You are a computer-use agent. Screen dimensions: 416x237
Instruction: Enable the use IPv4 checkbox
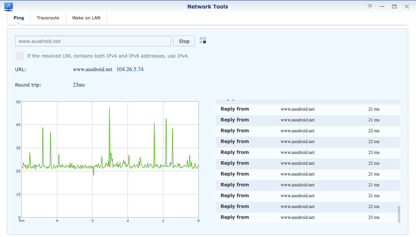pos(20,56)
